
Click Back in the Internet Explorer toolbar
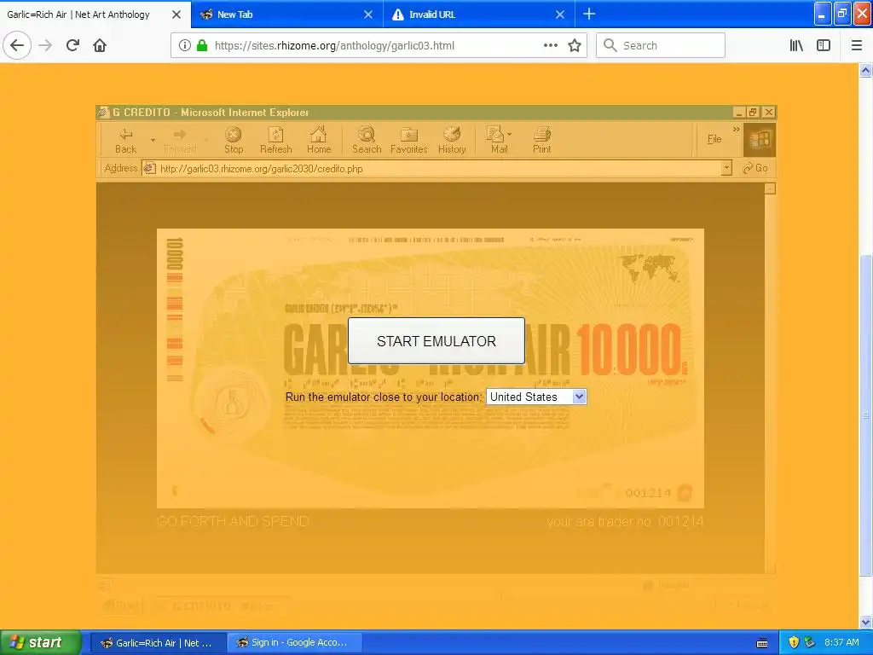pos(126,141)
